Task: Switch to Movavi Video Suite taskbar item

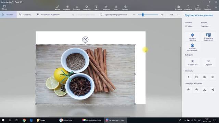Action: [x=92, y=120]
